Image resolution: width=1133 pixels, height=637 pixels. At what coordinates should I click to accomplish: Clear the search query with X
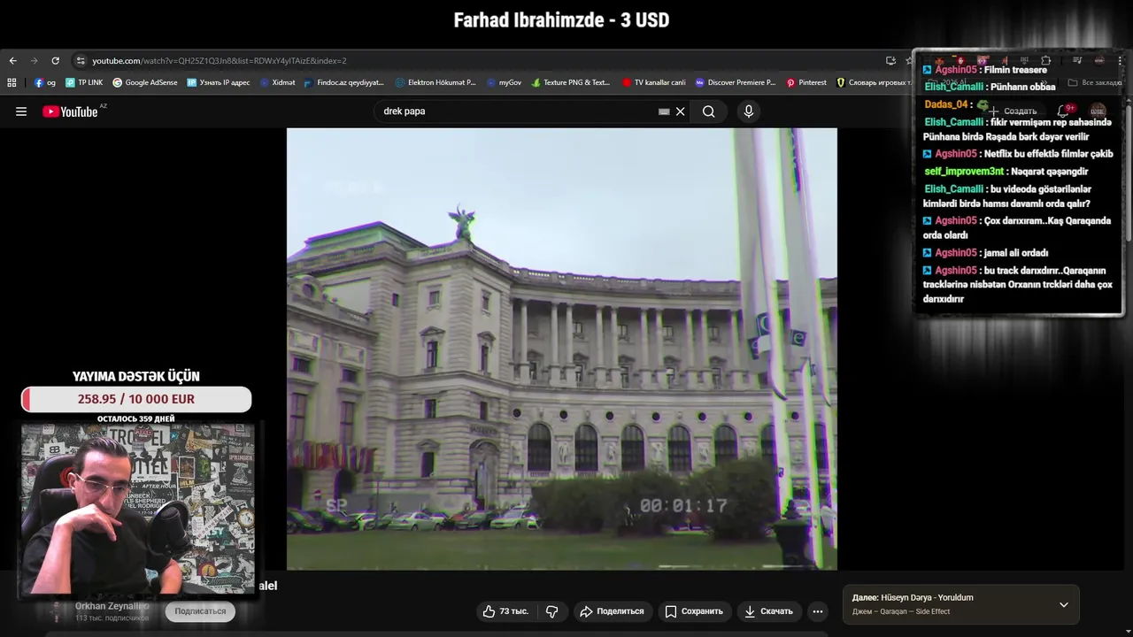(x=680, y=111)
